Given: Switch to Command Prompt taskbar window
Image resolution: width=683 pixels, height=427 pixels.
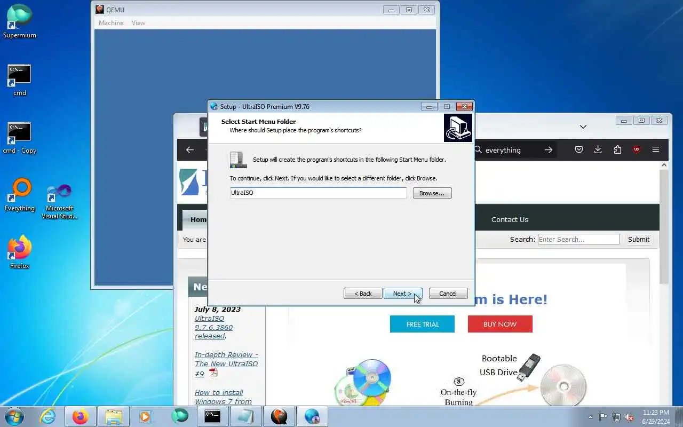Looking at the screenshot, I should [x=213, y=416].
